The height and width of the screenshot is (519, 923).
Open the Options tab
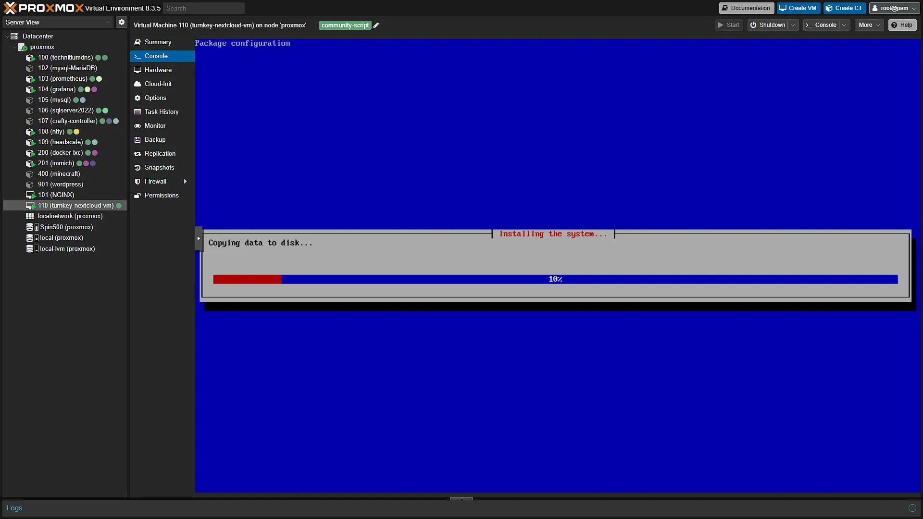coord(162,98)
